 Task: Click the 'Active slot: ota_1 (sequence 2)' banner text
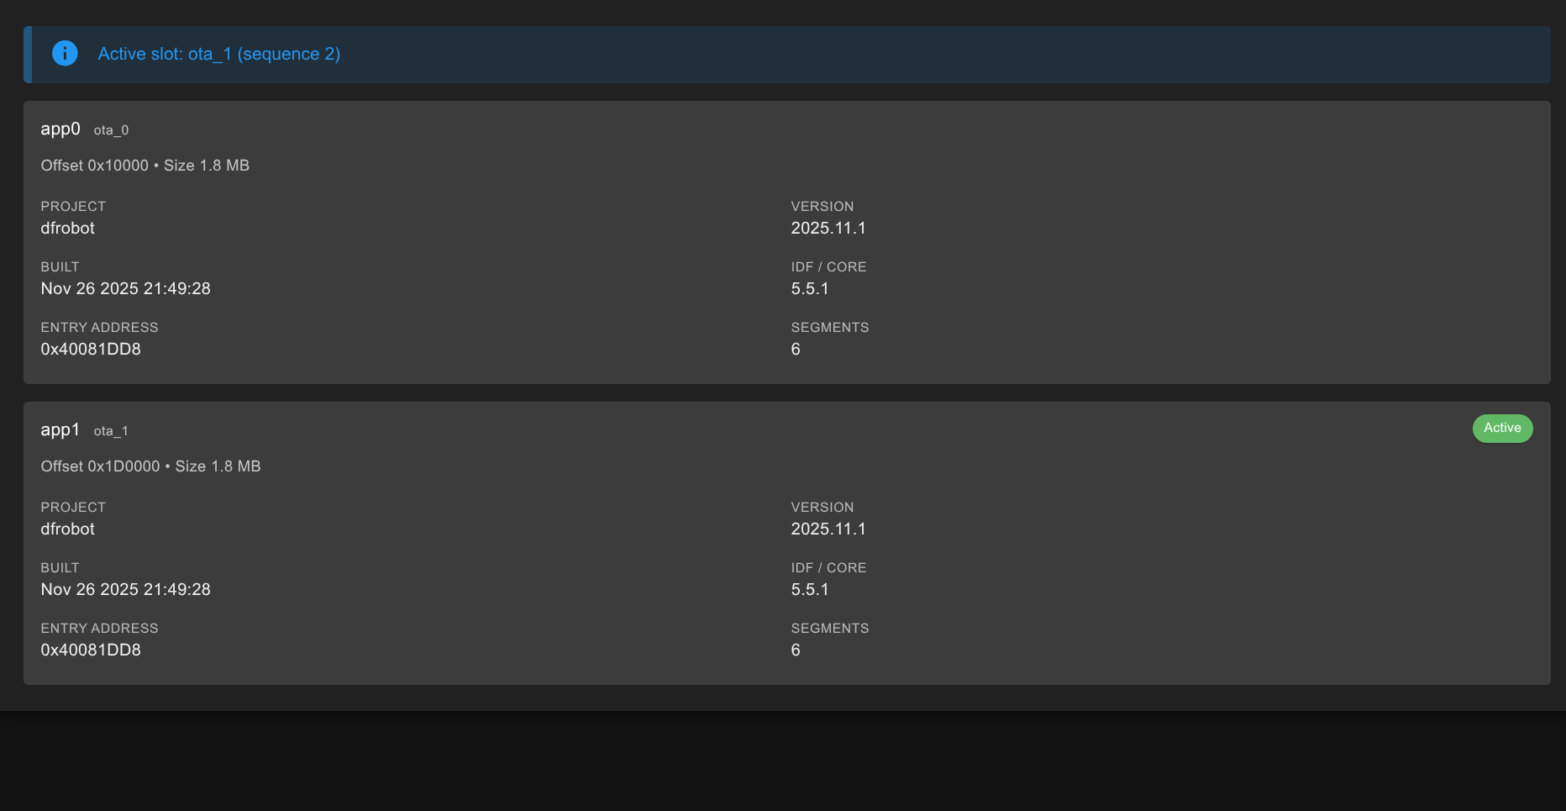pos(218,54)
